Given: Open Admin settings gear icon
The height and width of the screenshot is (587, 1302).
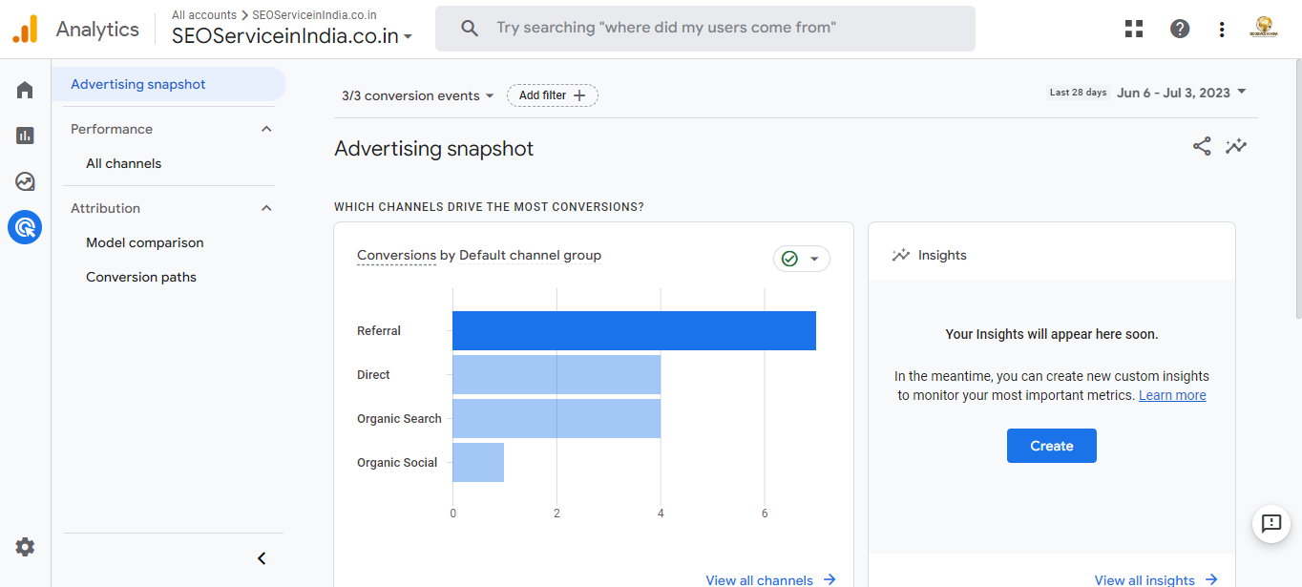Looking at the screenshot, I should point(25,547).
